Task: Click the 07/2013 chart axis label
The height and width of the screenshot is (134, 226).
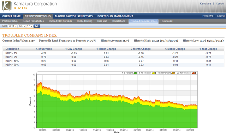Action: click(42, 130)
